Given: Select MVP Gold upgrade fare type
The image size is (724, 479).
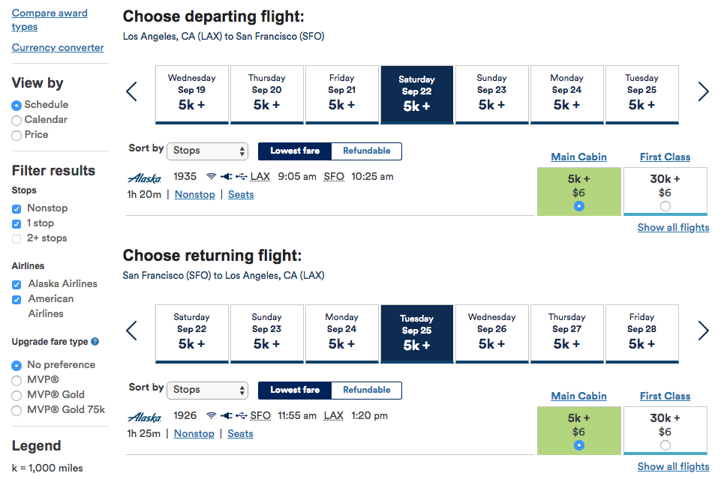Looking at the screenshot, I should (x=17, y=395).
